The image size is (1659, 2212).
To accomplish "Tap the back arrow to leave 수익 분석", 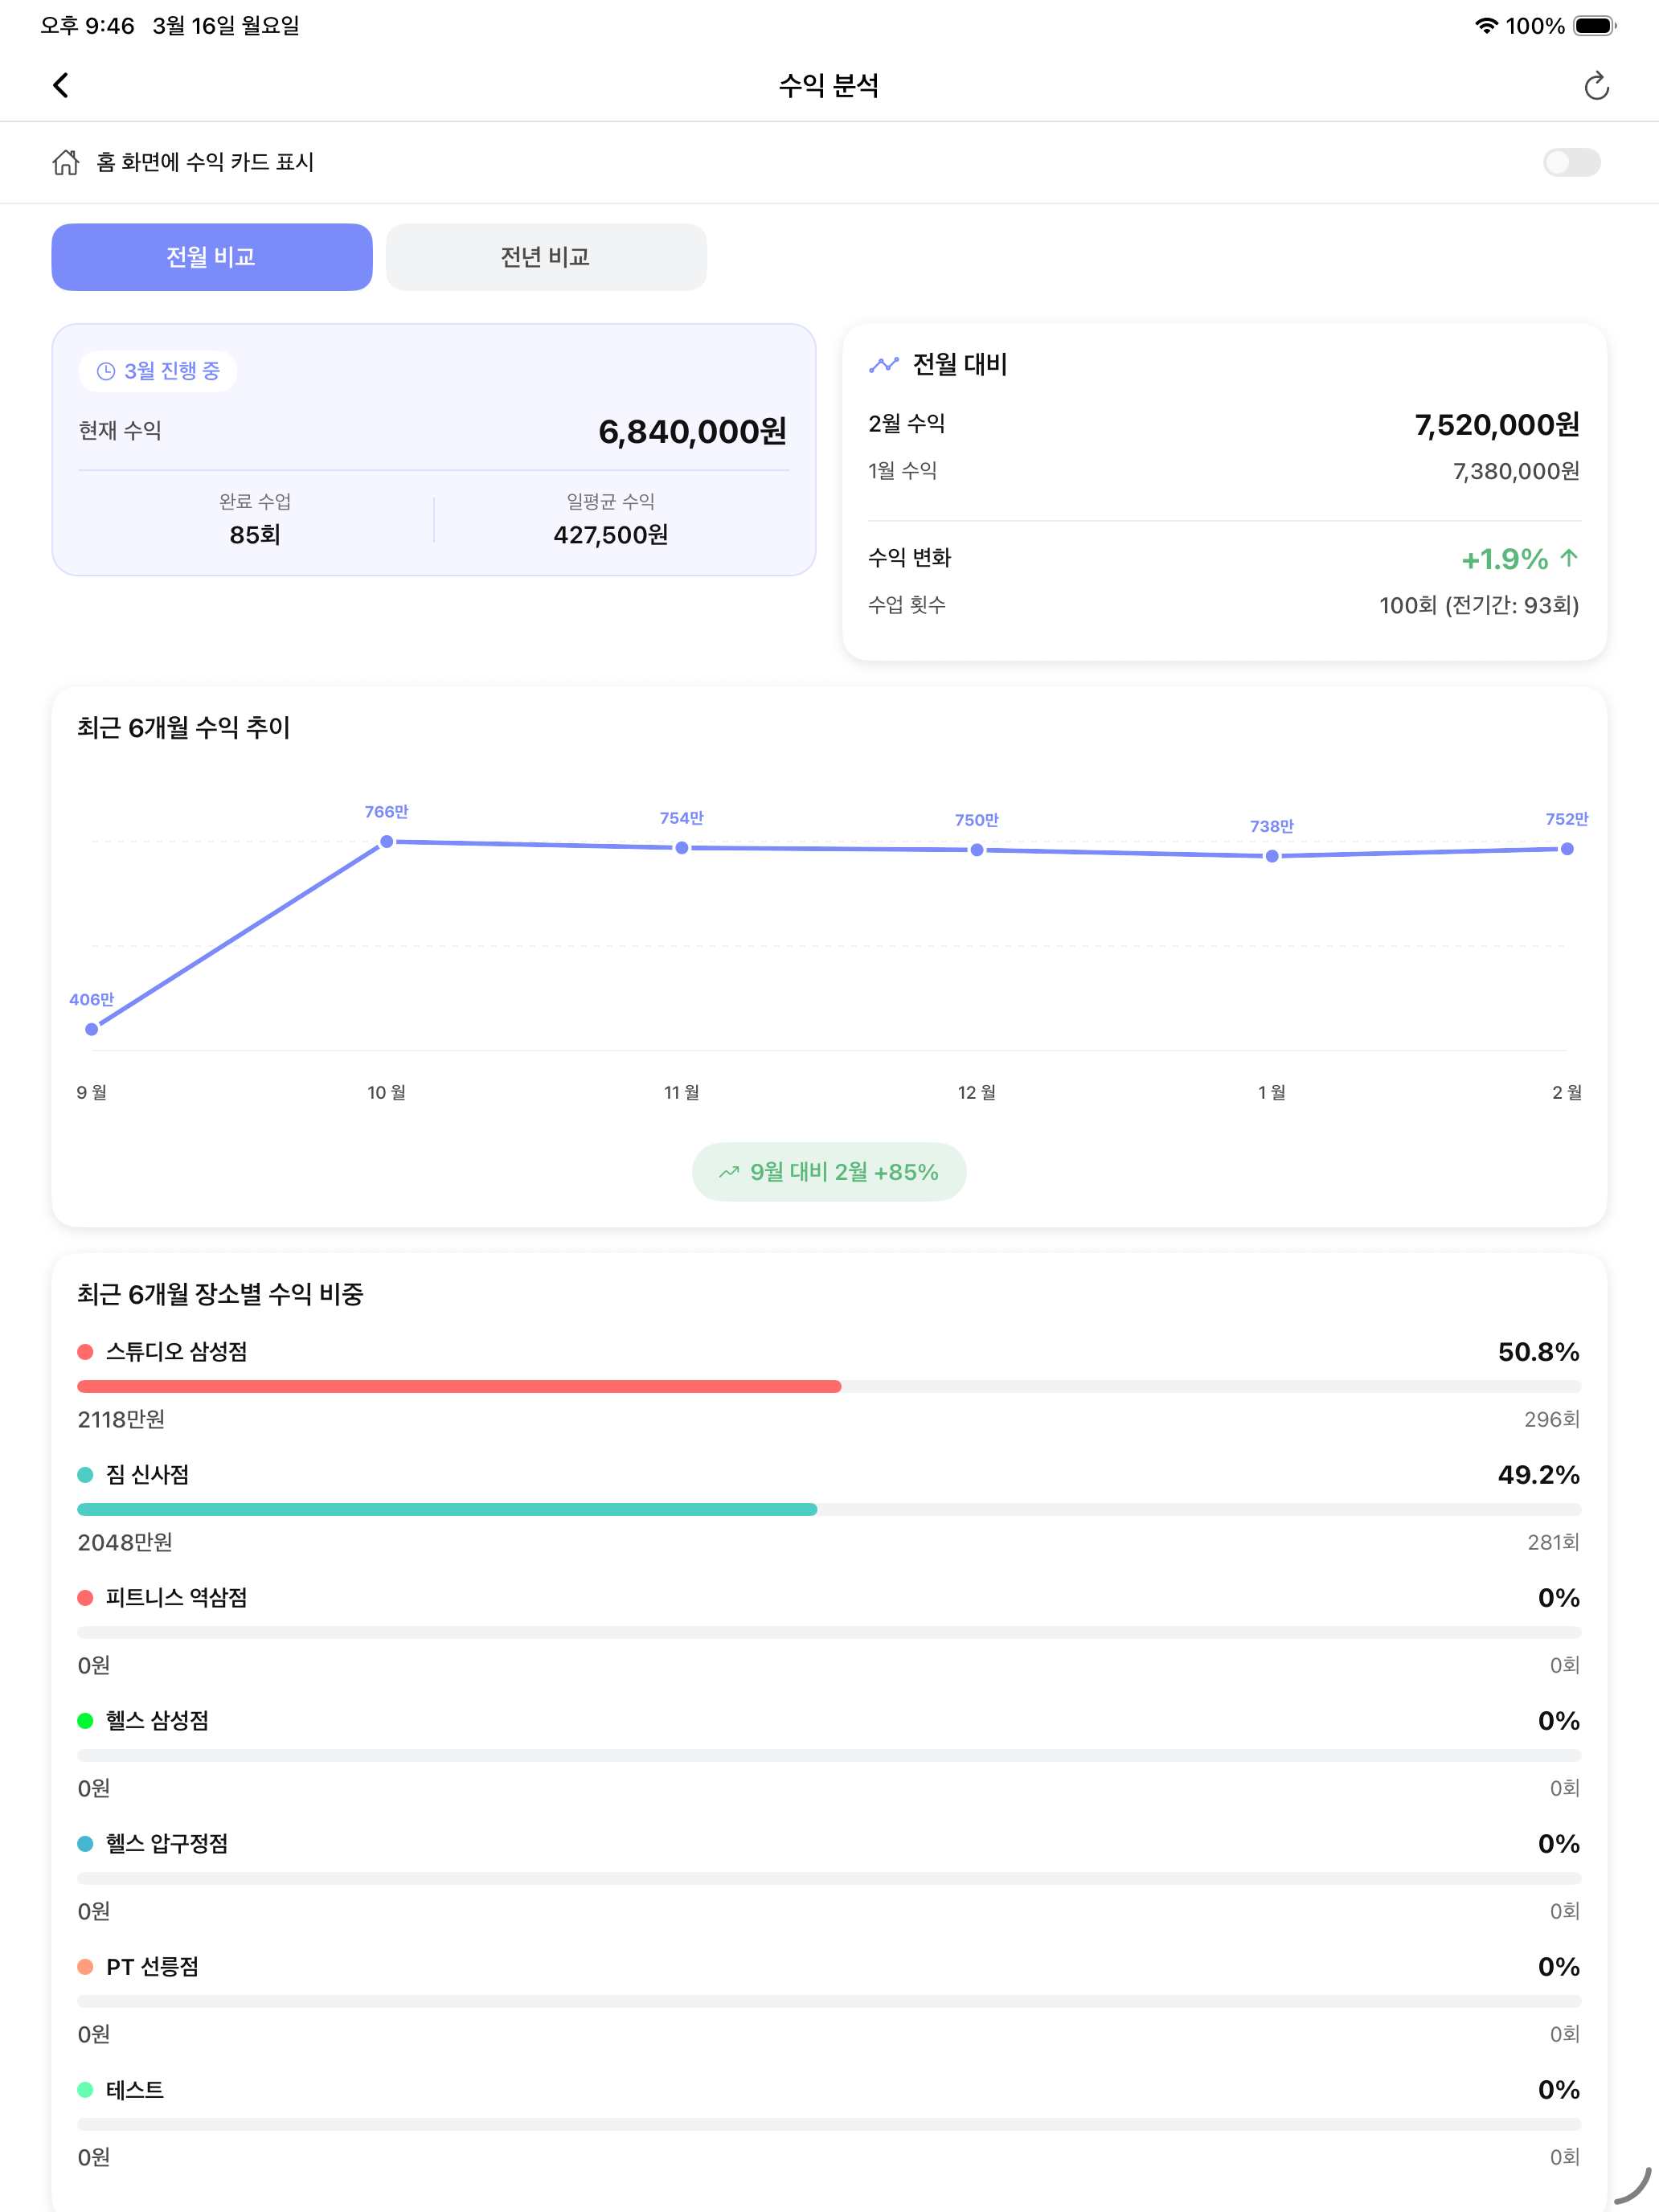I will click(61, 85).
